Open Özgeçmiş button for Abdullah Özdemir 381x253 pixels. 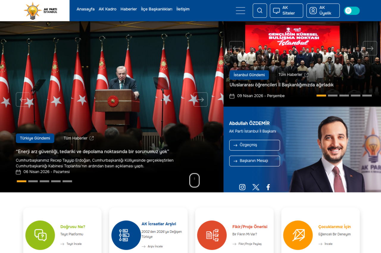tap(254, 145)
